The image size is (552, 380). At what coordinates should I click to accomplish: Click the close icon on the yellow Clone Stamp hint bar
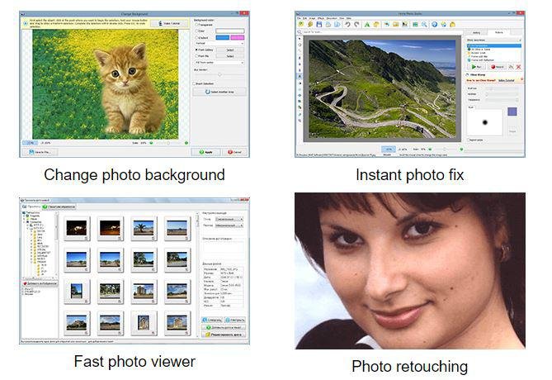pyautogui.click(x=521, y=80)
